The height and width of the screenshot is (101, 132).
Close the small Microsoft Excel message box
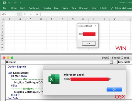[x=96, y=26]
